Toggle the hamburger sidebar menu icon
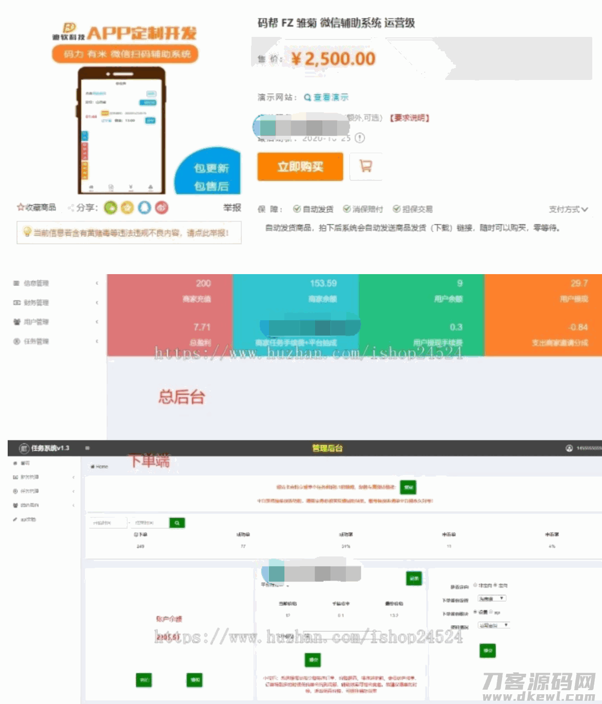 click(x=87, y=448)
